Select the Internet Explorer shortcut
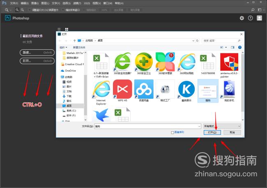 (101, 93)
